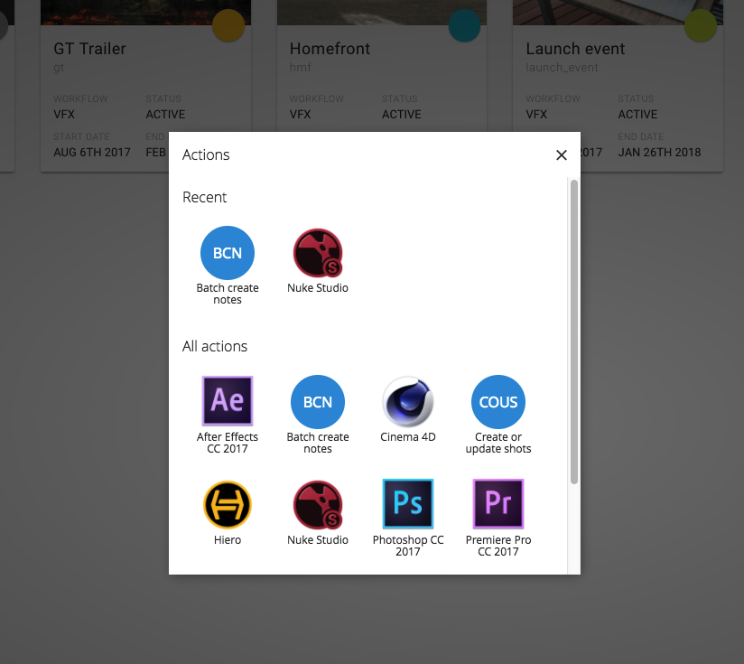This screenshot has width=744, height=664.
Task: Launch Premiere Pro CC 2017 action
Action: point(498,518)
